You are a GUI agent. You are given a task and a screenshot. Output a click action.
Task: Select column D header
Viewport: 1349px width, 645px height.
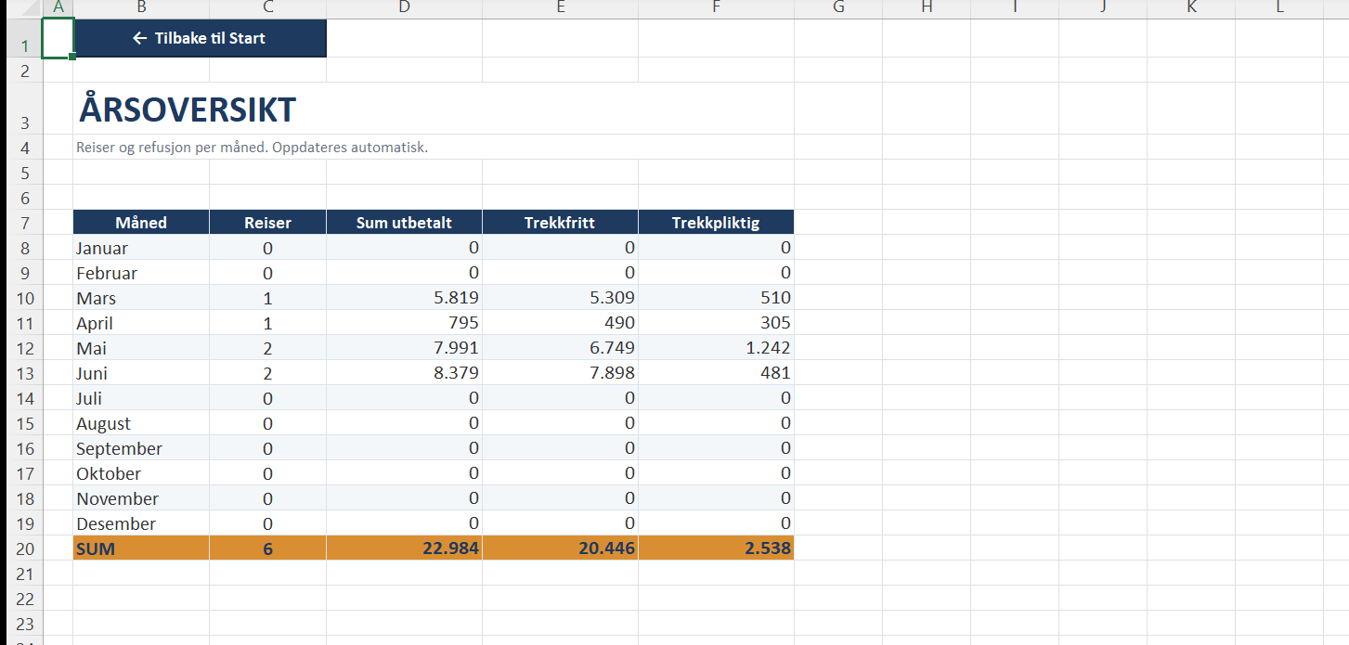(x=404, y=8)
